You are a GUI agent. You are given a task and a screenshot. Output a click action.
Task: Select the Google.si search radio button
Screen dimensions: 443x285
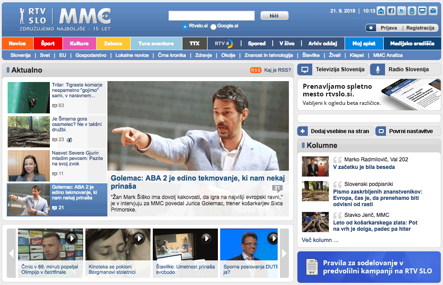(x=213, y=26)
